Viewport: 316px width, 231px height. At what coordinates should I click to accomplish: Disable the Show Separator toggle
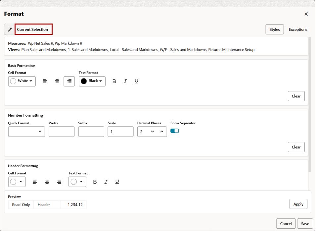pos(175,131)
